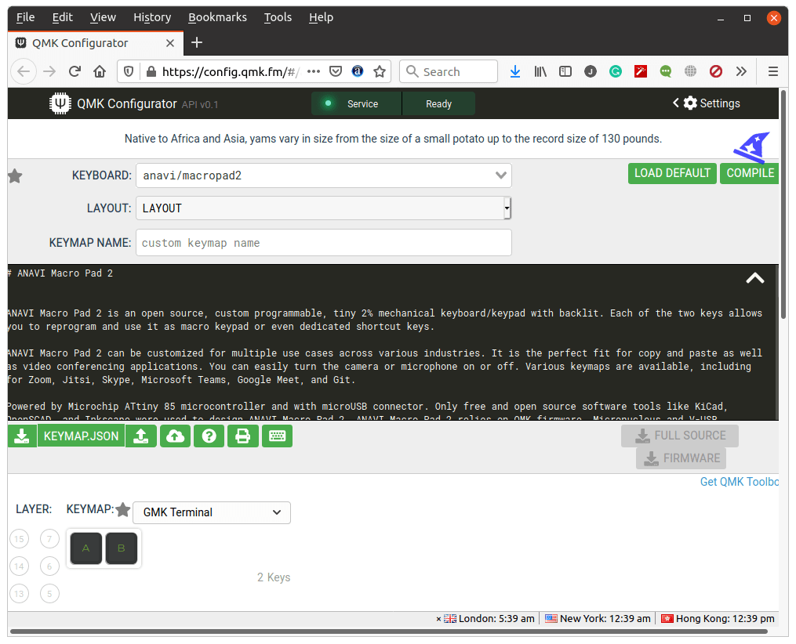Toggle the browser sidebar icon

click(565, 71)
